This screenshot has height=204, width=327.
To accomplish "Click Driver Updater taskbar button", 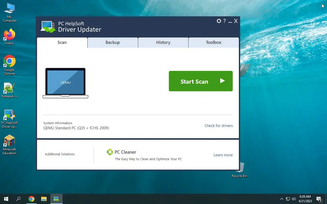I will (56, 199).
